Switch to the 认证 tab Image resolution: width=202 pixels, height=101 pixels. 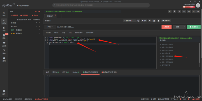coord(70,33)
